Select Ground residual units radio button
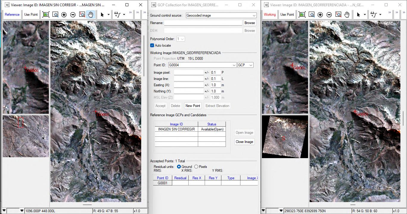The height and width of the screenshot is (214, 407). [179, 167]
